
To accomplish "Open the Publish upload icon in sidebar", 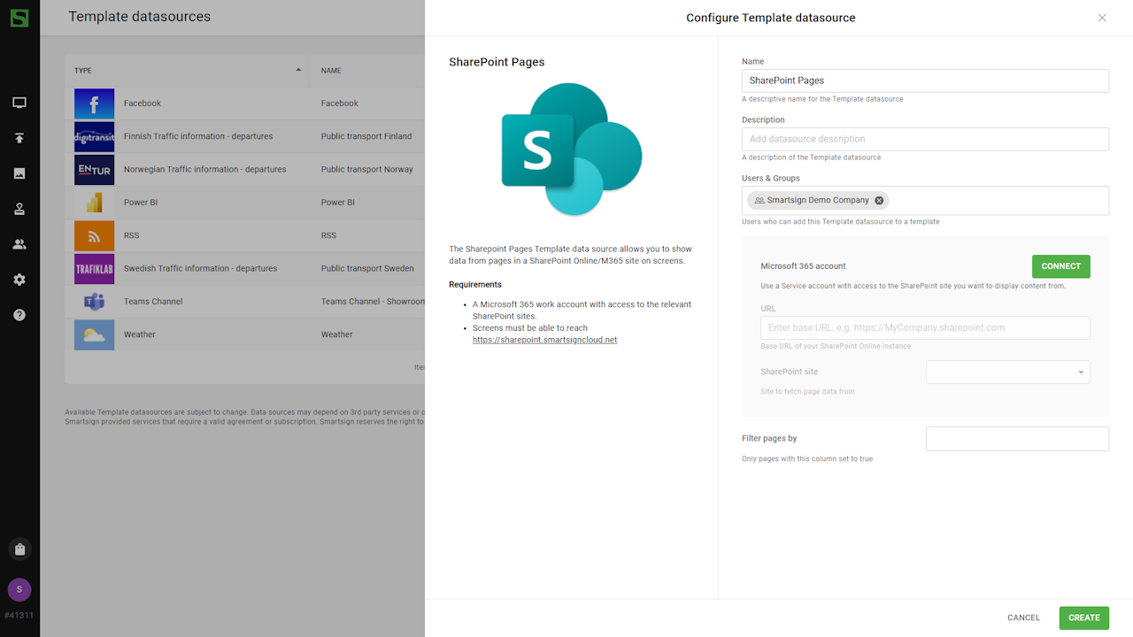I will pyautogui.click(x=19, y=138).
